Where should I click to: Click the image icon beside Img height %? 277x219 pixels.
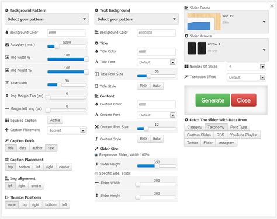[7, 70]
